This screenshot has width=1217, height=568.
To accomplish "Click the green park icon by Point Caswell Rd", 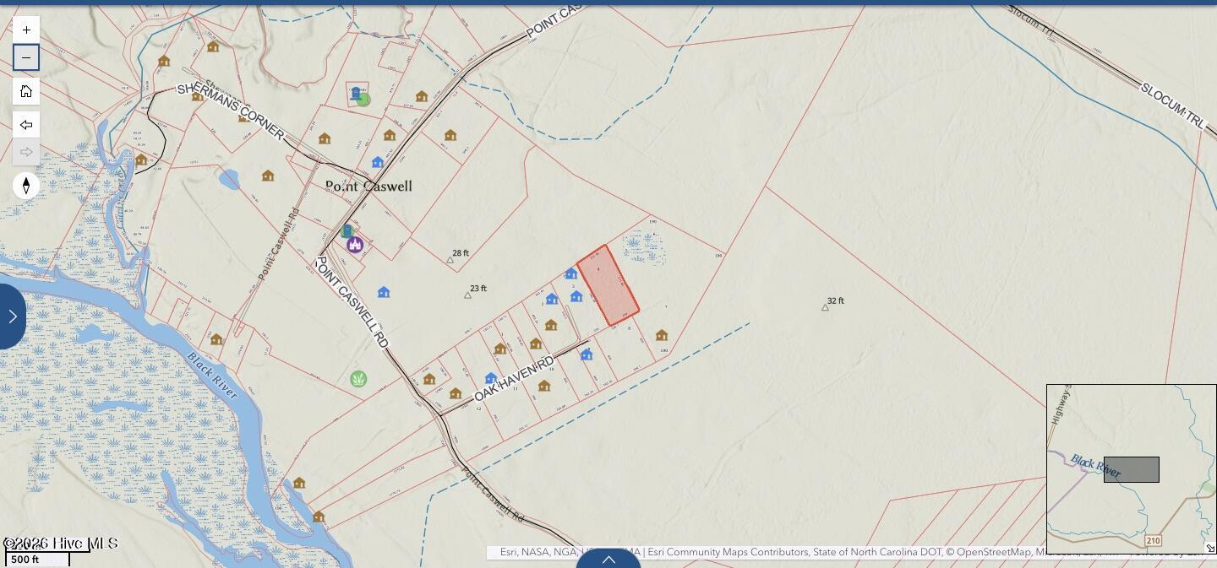I will click(x=358, y=379).
